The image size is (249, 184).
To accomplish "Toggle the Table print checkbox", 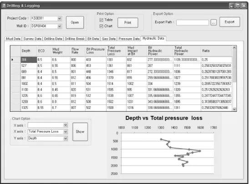I will [101, 20].
